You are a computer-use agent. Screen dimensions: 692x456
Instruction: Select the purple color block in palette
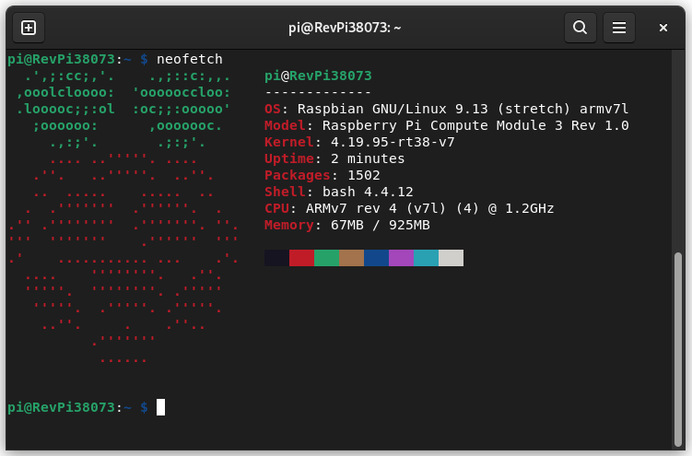tap(401, 258)
